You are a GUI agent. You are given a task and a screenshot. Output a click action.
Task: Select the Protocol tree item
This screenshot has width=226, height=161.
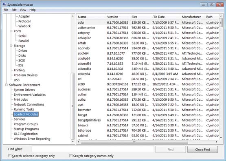coord(24,21)
